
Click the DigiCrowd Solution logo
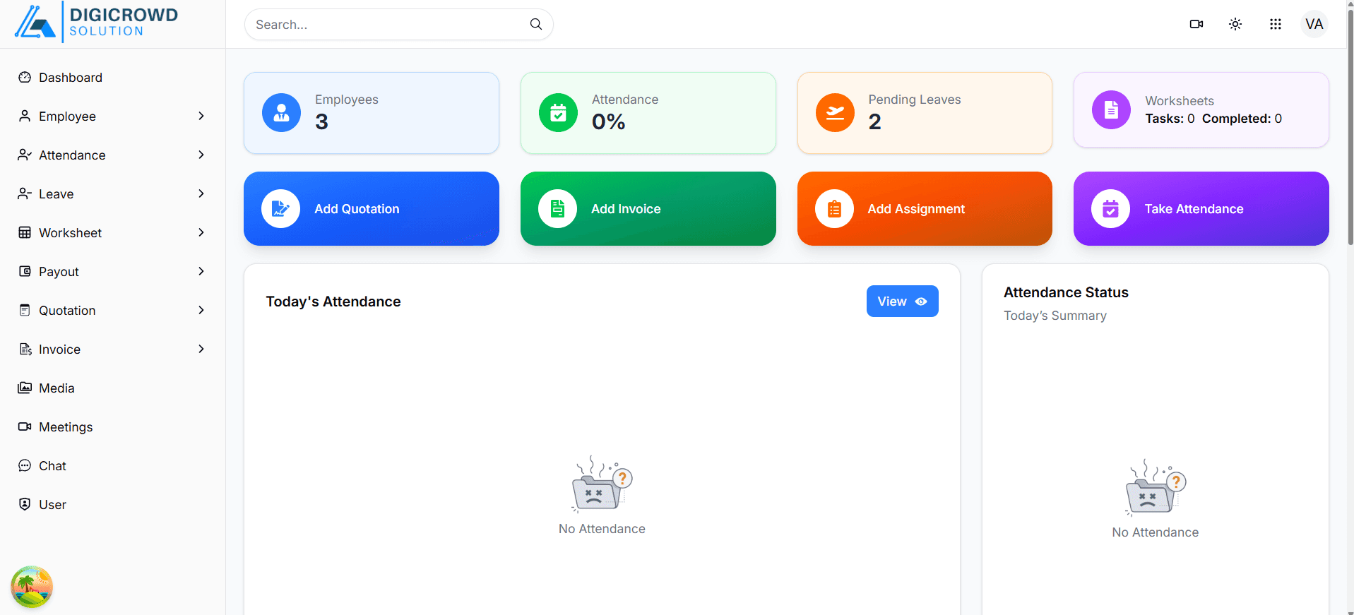96,22
